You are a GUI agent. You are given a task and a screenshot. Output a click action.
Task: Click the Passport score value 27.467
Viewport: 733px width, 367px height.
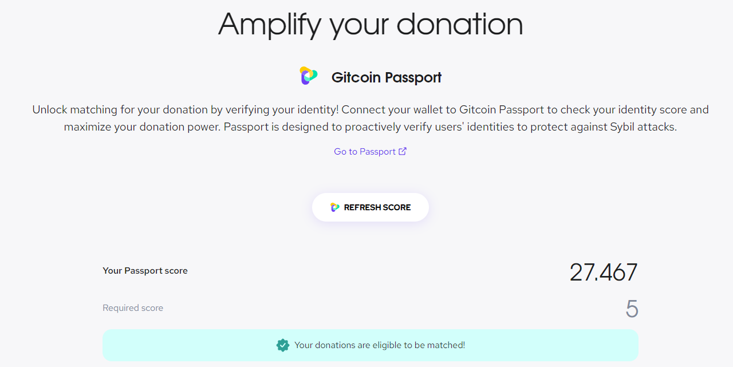(x=604, y=273)
